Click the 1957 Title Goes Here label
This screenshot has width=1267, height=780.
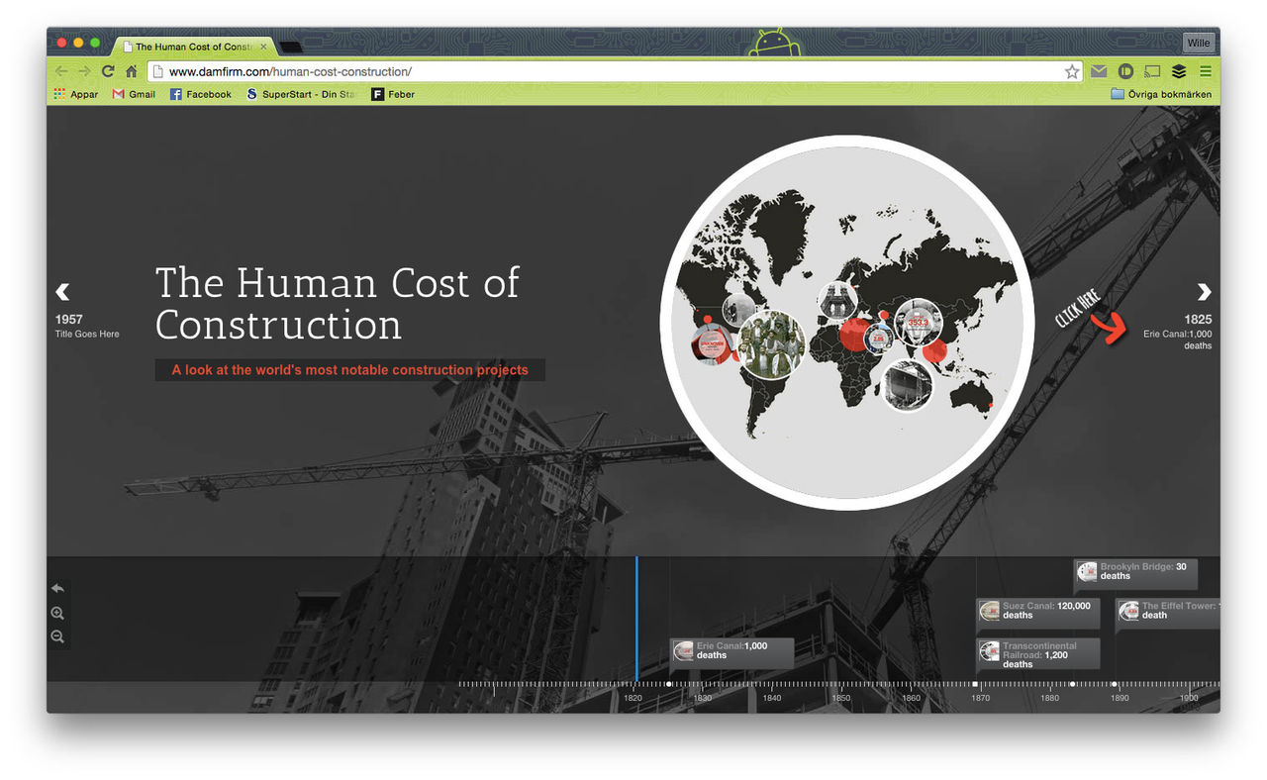[87, 327]
